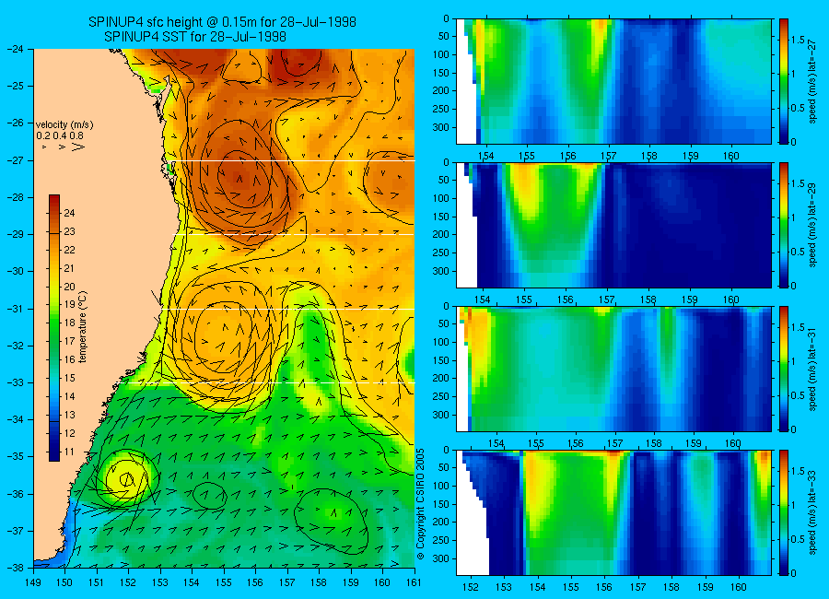Click latitude label "-38" on the map axis
Viewport: 829px width, 599px height.
[x=16, y=568]
